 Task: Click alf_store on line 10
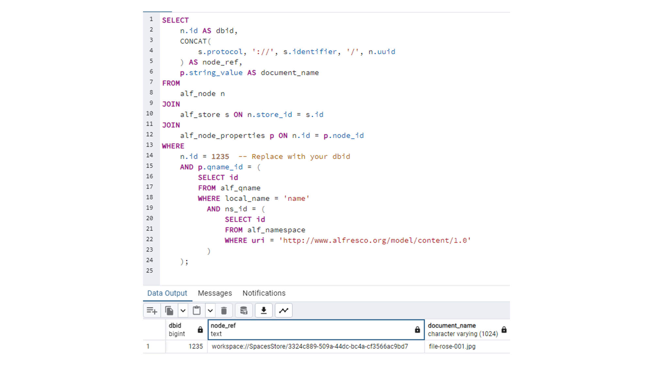pos(200,115)
